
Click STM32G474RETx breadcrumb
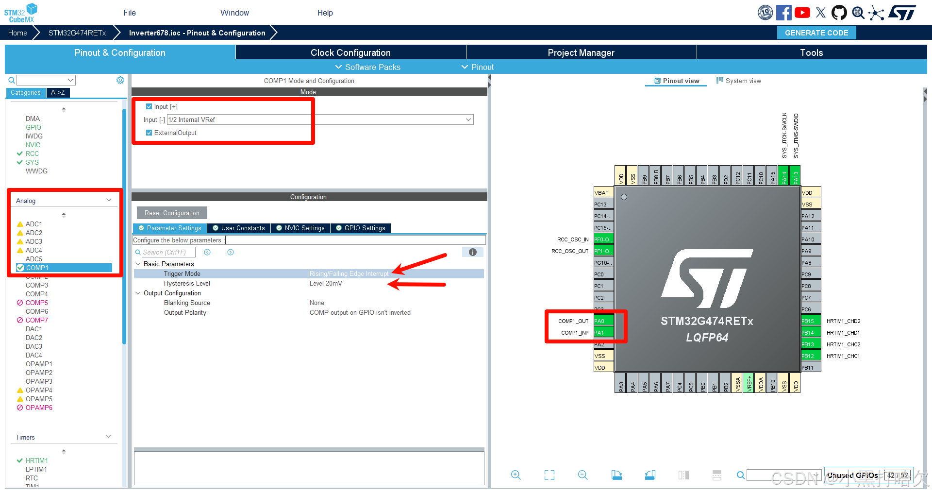[77, 33]
